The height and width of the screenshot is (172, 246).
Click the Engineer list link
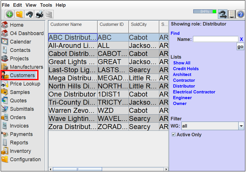182,98
